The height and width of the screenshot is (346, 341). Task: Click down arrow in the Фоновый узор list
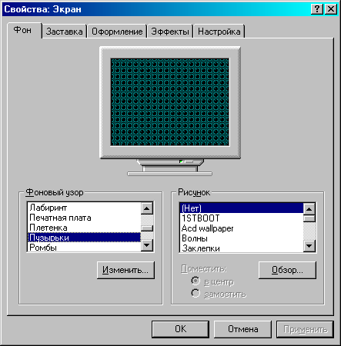point(147,245)
